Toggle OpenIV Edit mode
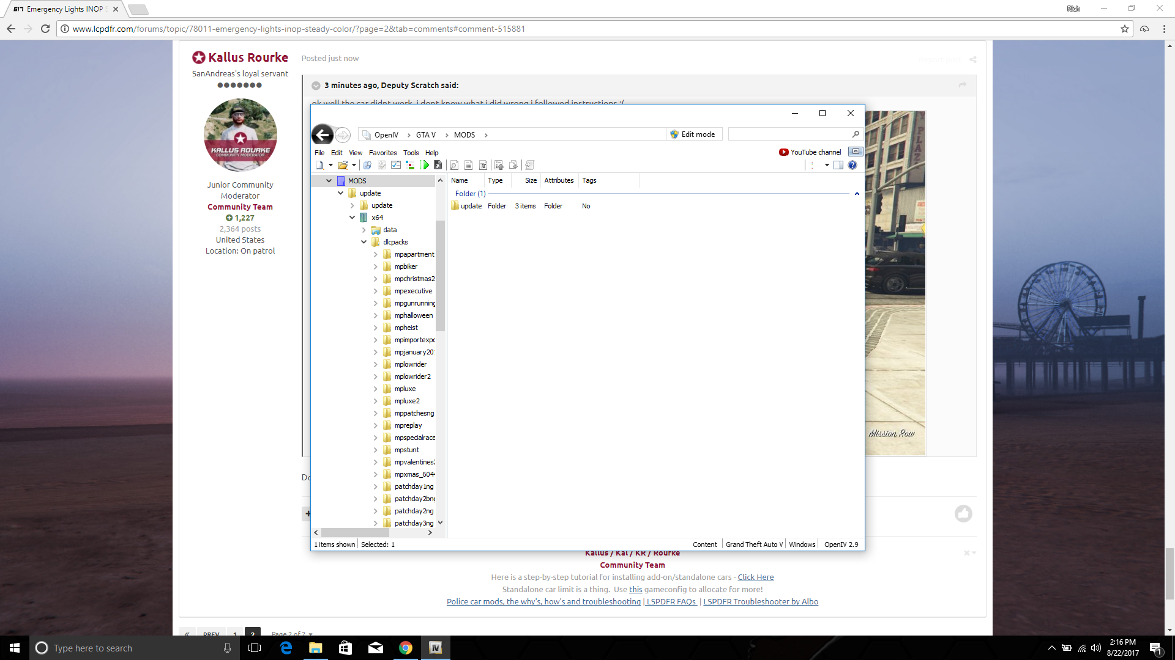1175x660 pixels. tap(693, 134)
